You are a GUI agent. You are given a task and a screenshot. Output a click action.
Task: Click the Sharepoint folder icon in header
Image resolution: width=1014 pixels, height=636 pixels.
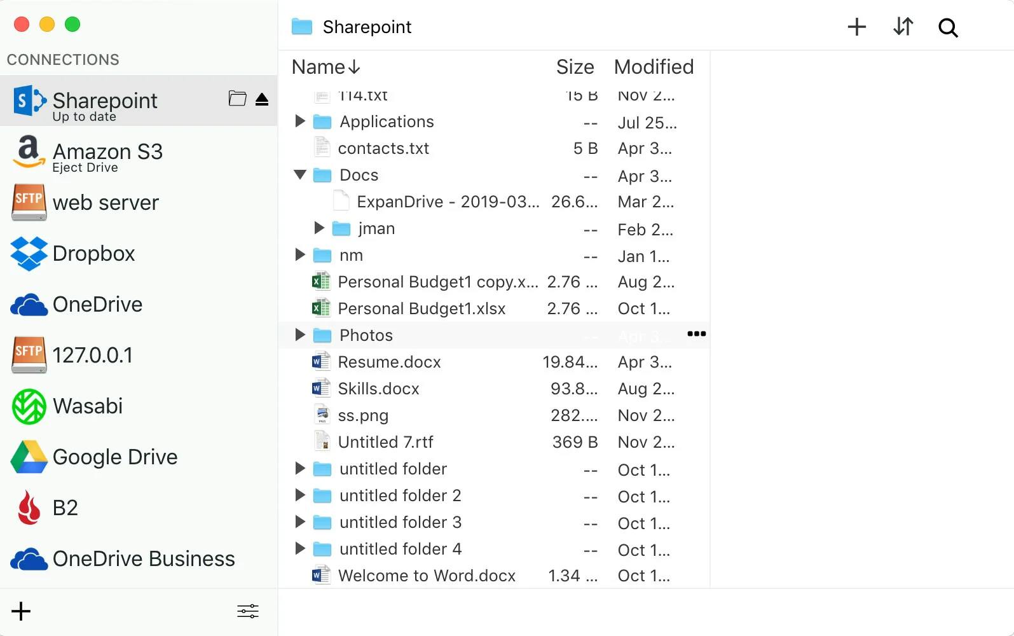(x=302, y=27)
